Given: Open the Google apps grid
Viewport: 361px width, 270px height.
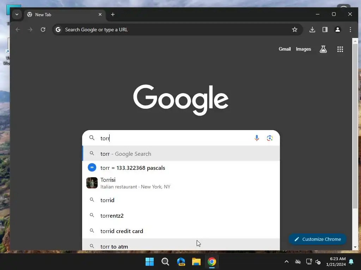Looking at the screenshot, I should 340,49.
